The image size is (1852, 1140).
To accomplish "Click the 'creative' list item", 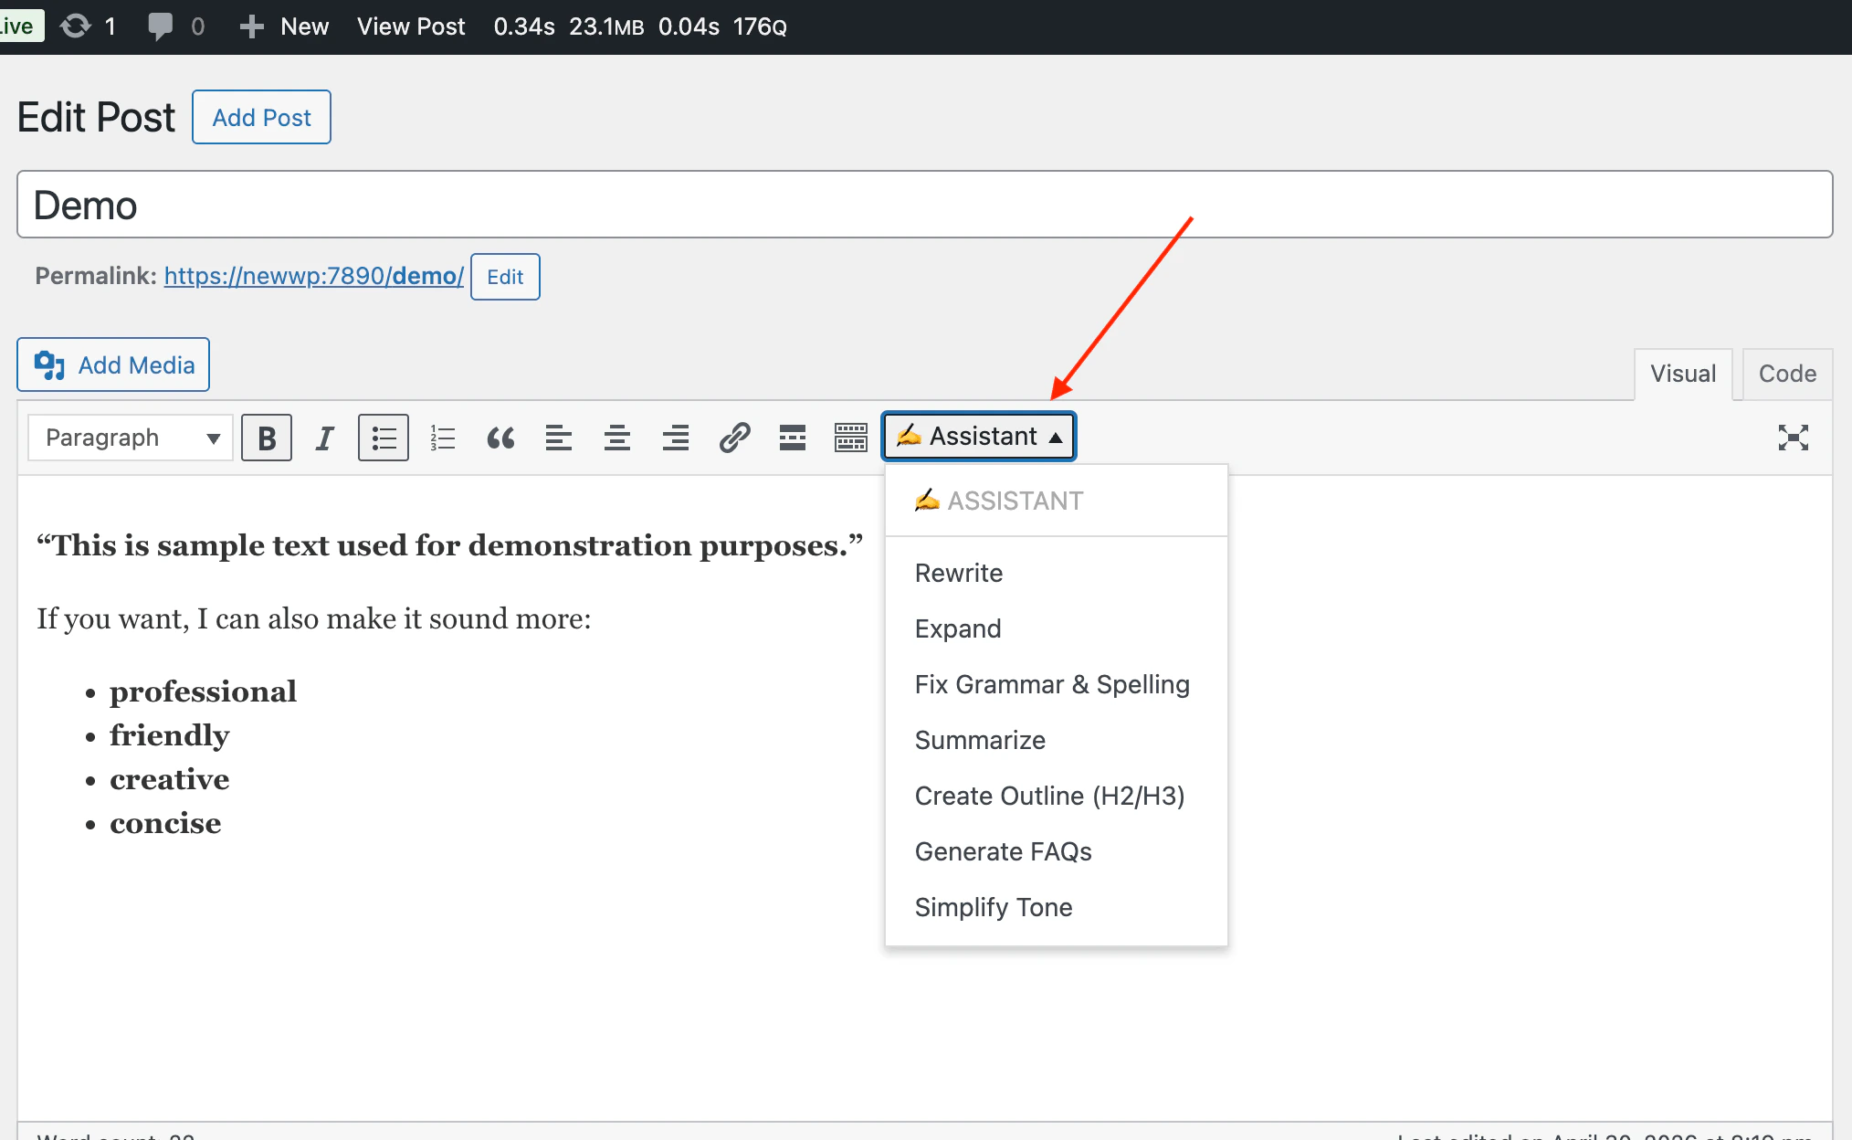I will click(x=169, y=779).
